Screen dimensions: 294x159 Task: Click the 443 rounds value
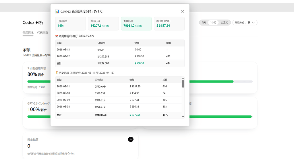coord(168,56)
